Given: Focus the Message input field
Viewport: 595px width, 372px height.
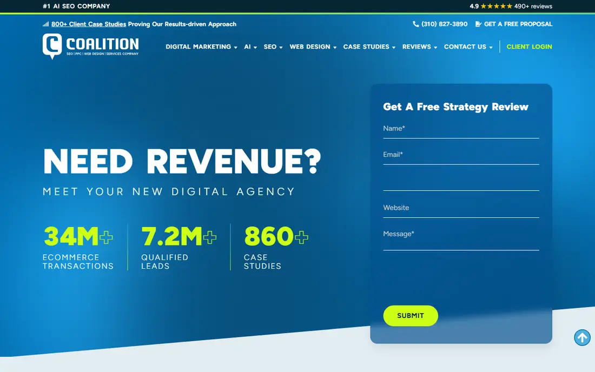Looking at the screenshot, I should pyautogui.click(x=461, y=238).
